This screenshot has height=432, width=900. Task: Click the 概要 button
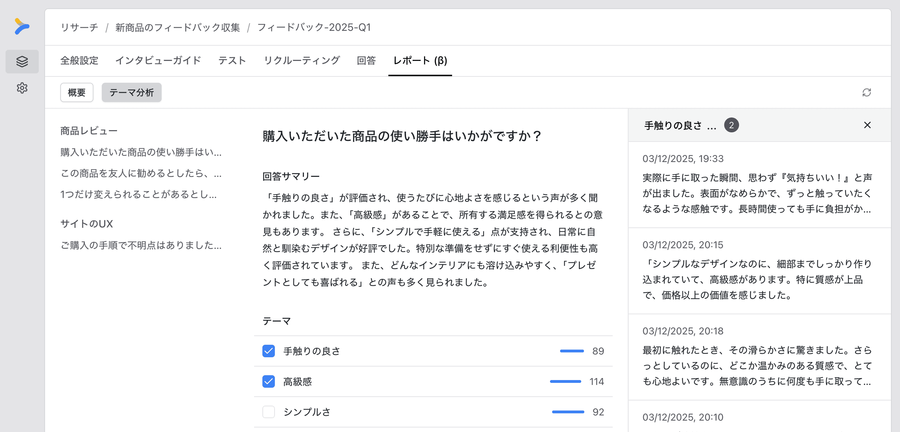(x=76, y=92)
